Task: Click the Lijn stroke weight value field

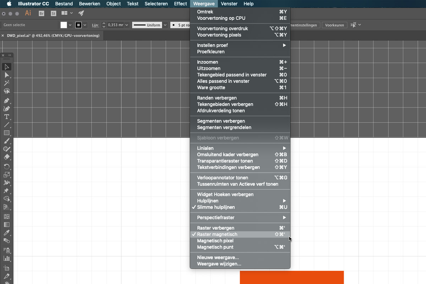Action: click(x=115, y=25)
